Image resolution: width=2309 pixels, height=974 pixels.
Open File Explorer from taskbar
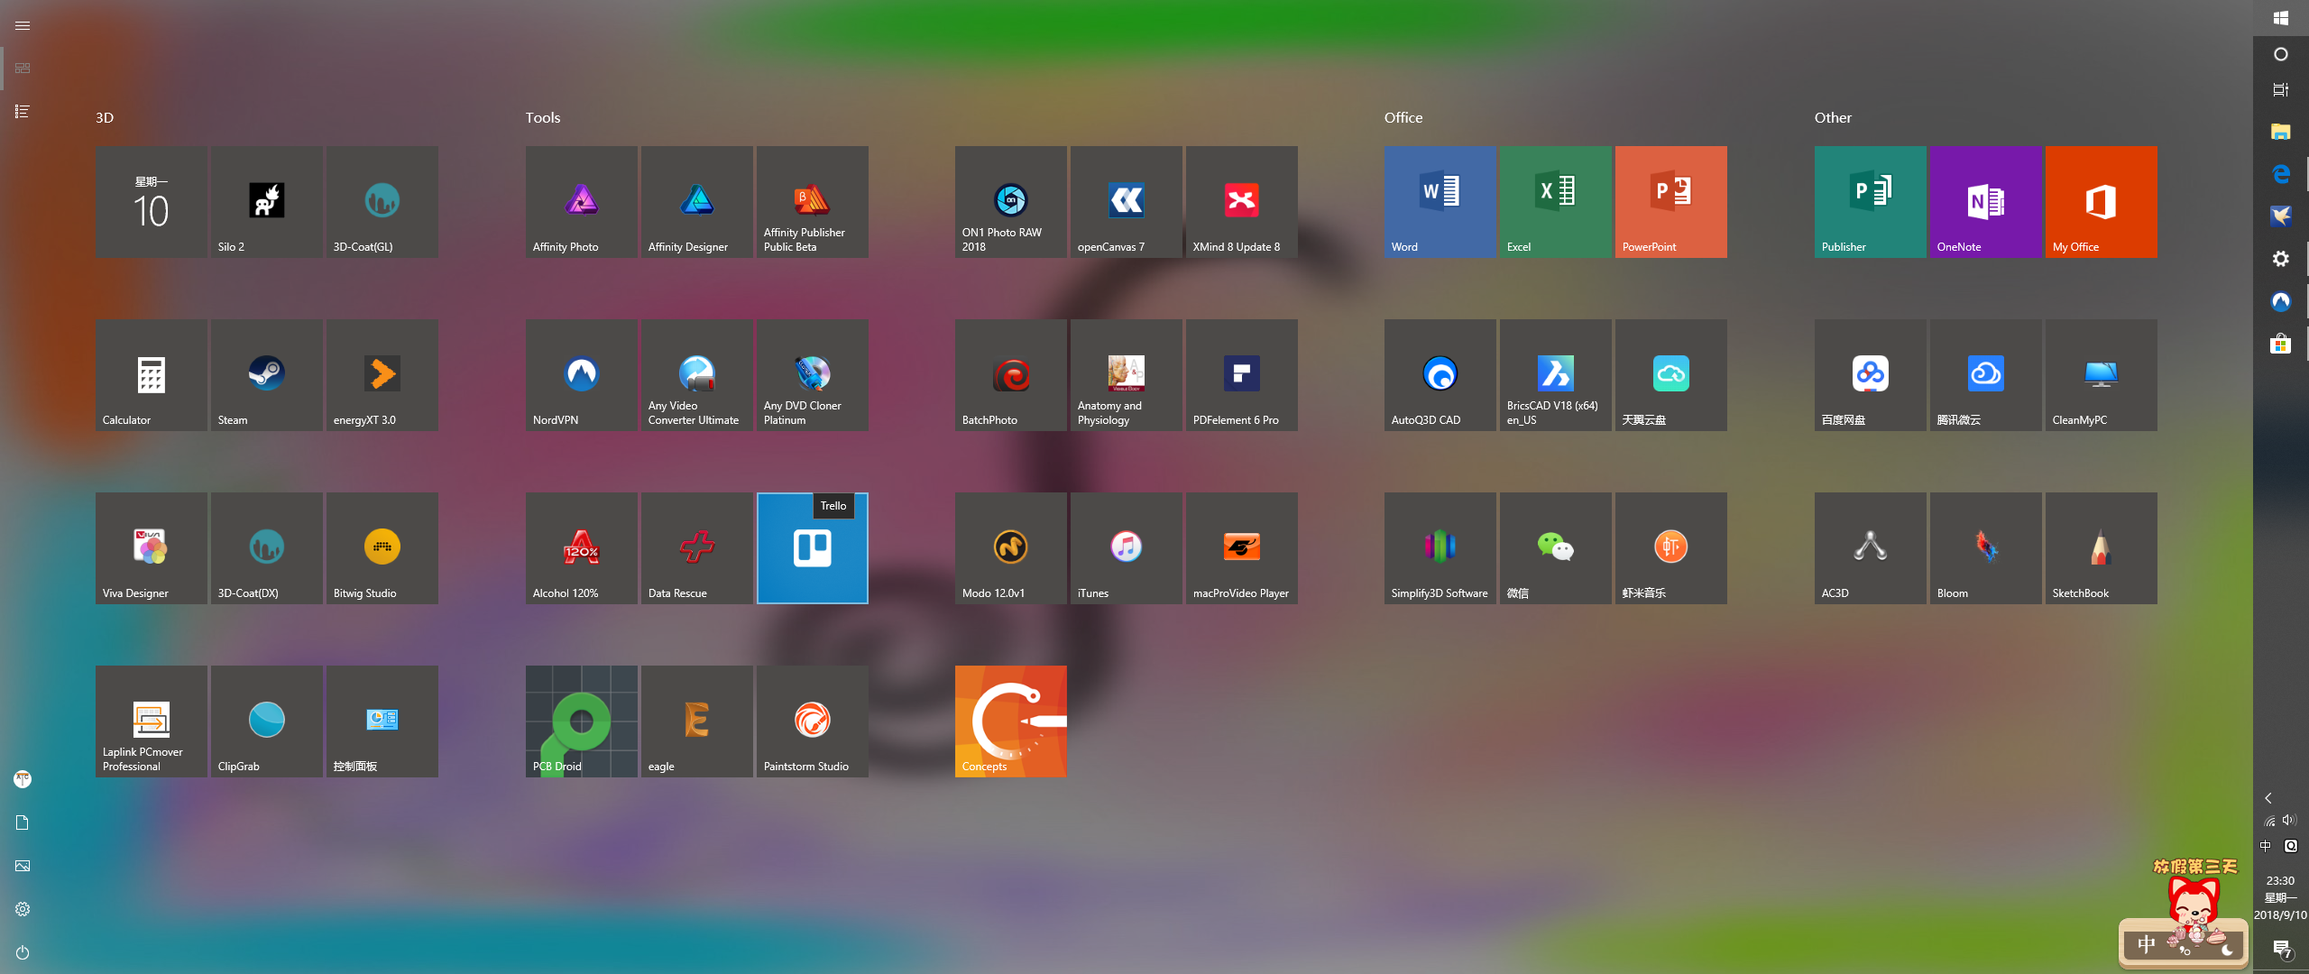pyautogui.click(x=2281, y=132)
